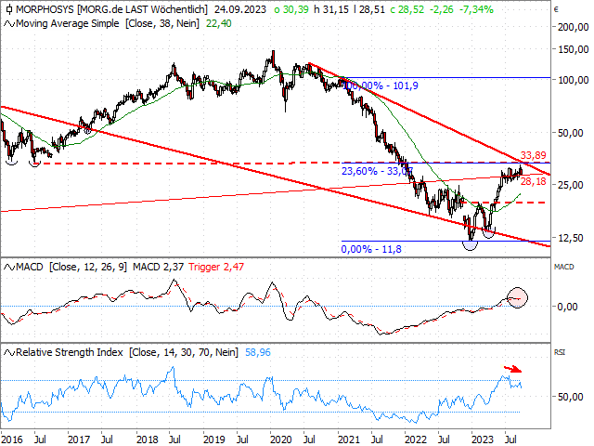The height and width of the screenshot is (446, 594).
Task: Click the 25,00 price axis label
Action: point(570,185)
